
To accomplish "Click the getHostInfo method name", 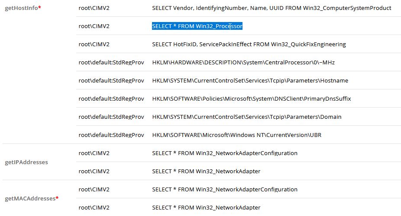I will click(21, 8).
